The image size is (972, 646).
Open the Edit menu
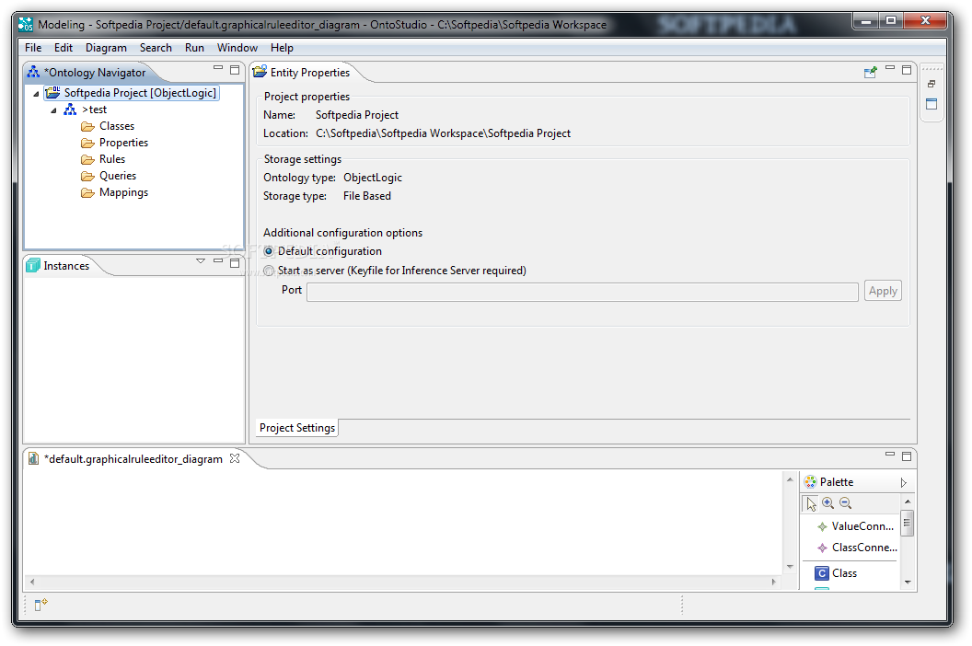(64, 48)
